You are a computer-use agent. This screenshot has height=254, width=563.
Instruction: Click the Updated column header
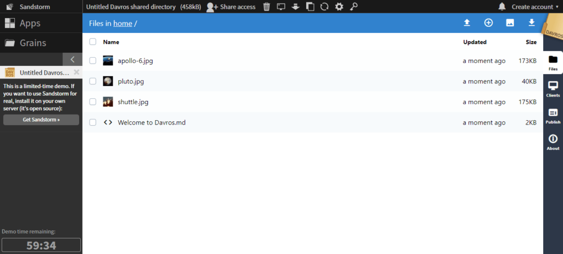474,42
